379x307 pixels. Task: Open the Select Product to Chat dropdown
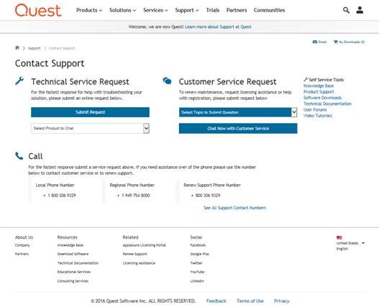pos(90,129)
